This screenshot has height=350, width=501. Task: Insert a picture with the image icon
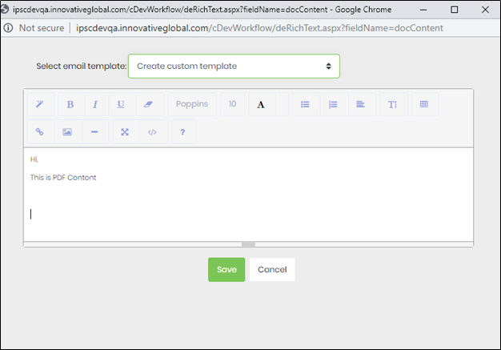click(x=68, y=131)
